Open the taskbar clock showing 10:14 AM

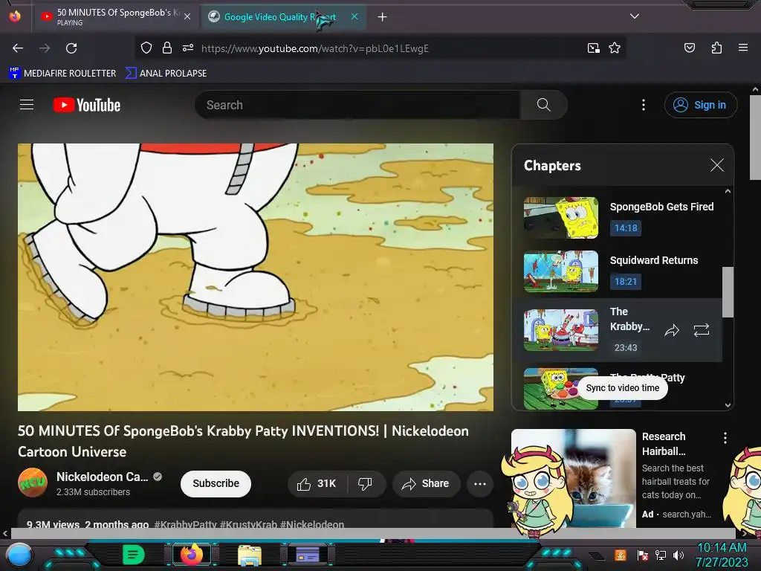[x=722, y=555]
